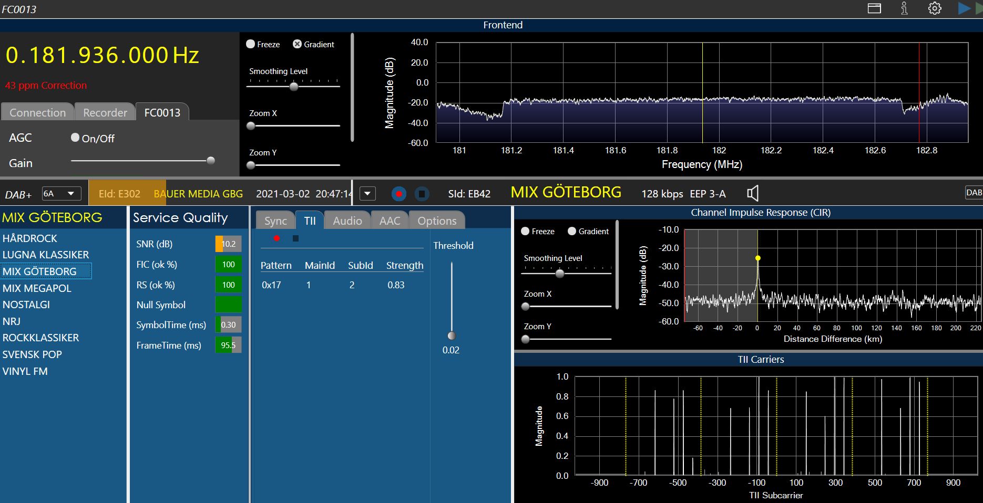Open the window layout icon in title bar

click(x=874, y=8)
